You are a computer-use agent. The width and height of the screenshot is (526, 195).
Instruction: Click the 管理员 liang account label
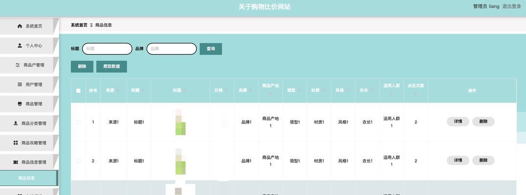(x=486, y=6)
